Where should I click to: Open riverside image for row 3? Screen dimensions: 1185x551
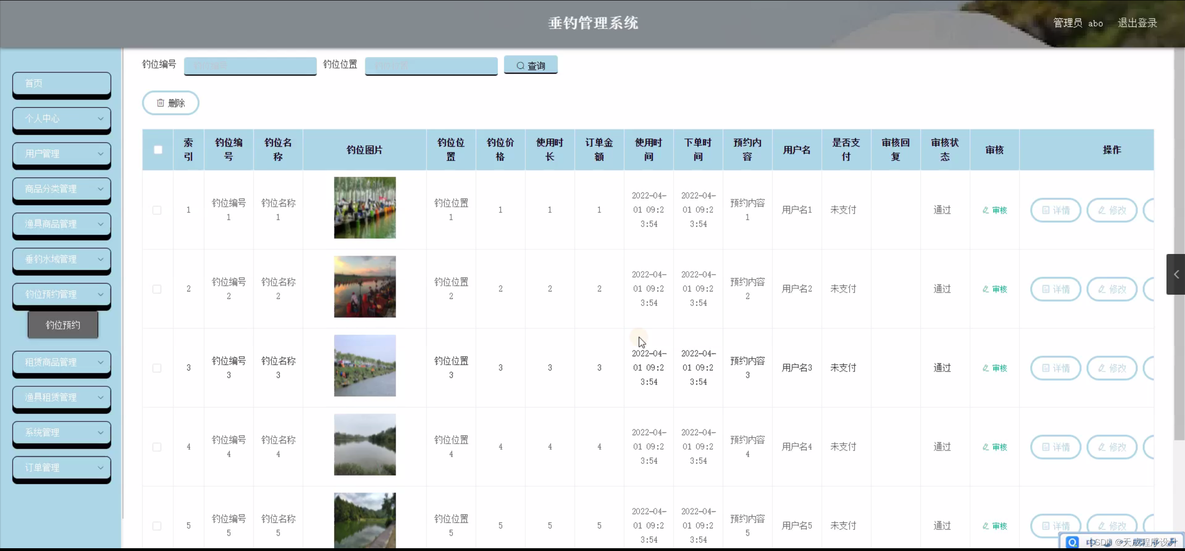click(x=365, y=365)
